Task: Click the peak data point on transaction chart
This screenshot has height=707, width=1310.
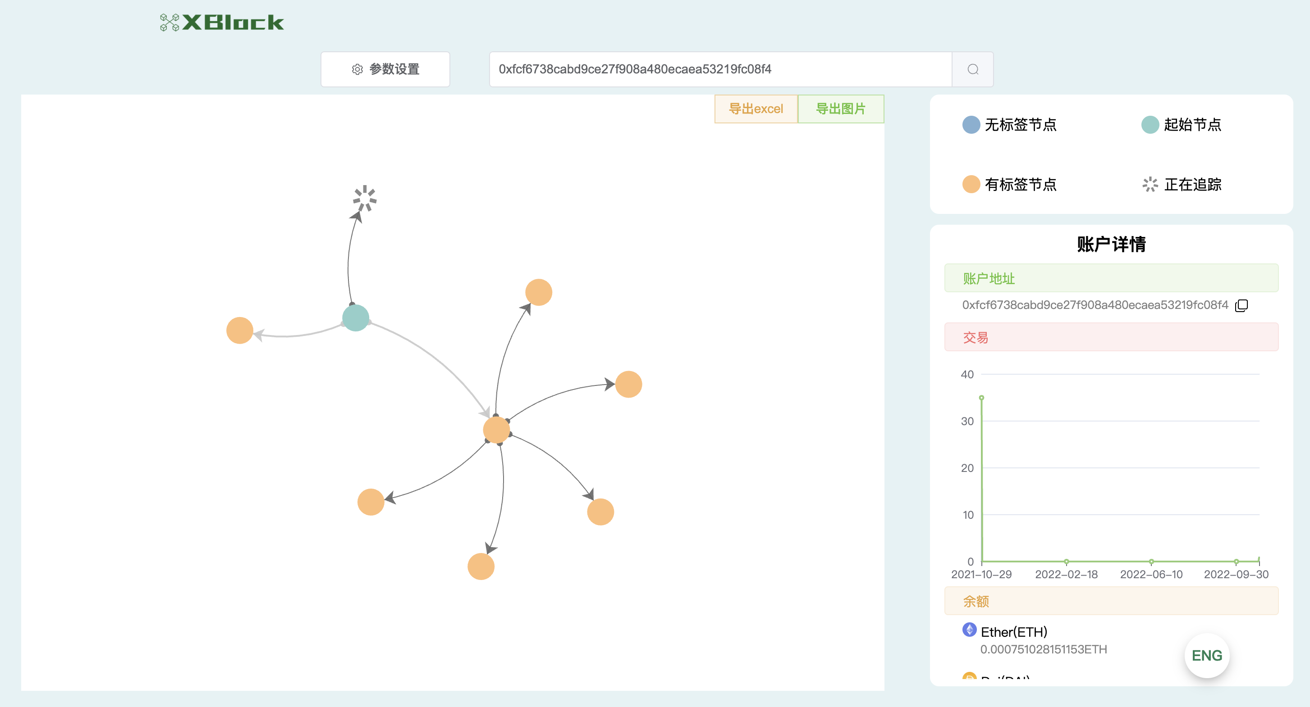Action: [x=981, y=398]
